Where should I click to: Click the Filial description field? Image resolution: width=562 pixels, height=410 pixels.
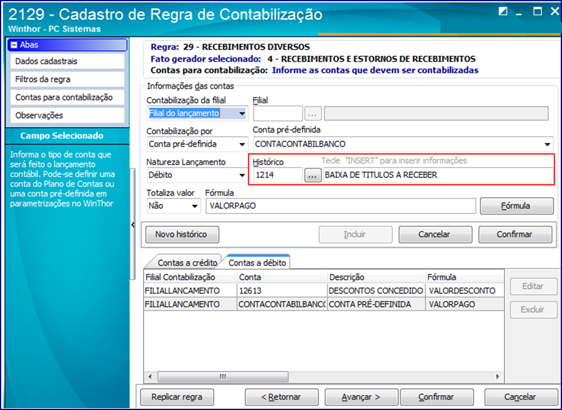pos(436,114)
